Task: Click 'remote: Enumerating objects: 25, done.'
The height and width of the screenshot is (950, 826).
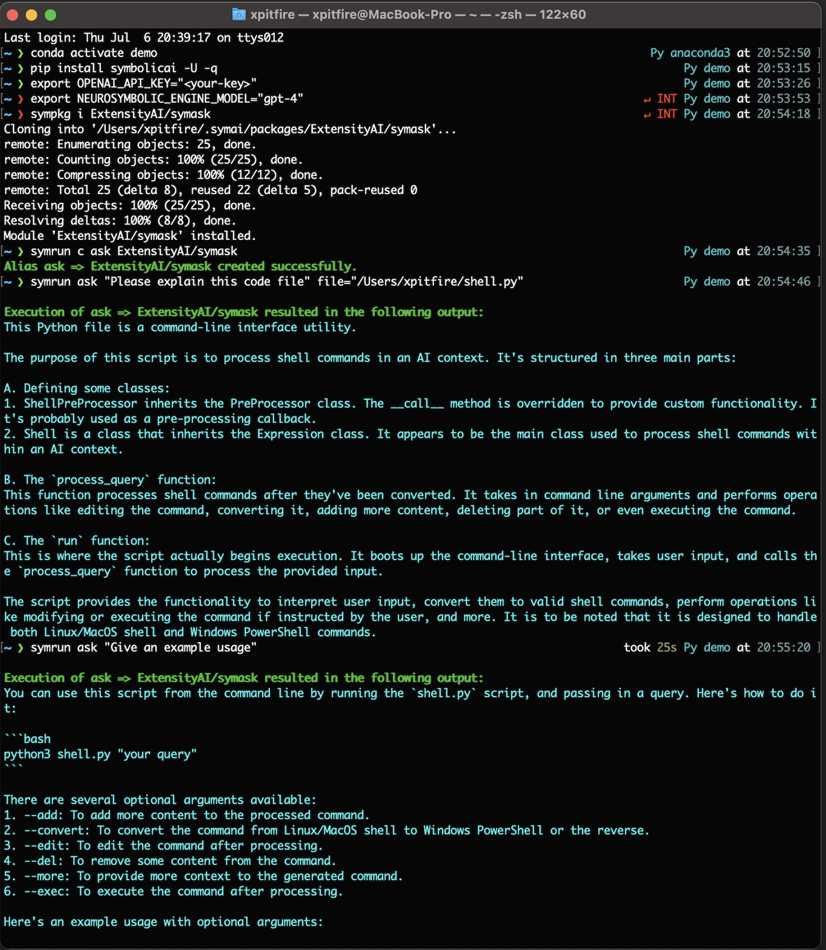Action: coord(130,145)
